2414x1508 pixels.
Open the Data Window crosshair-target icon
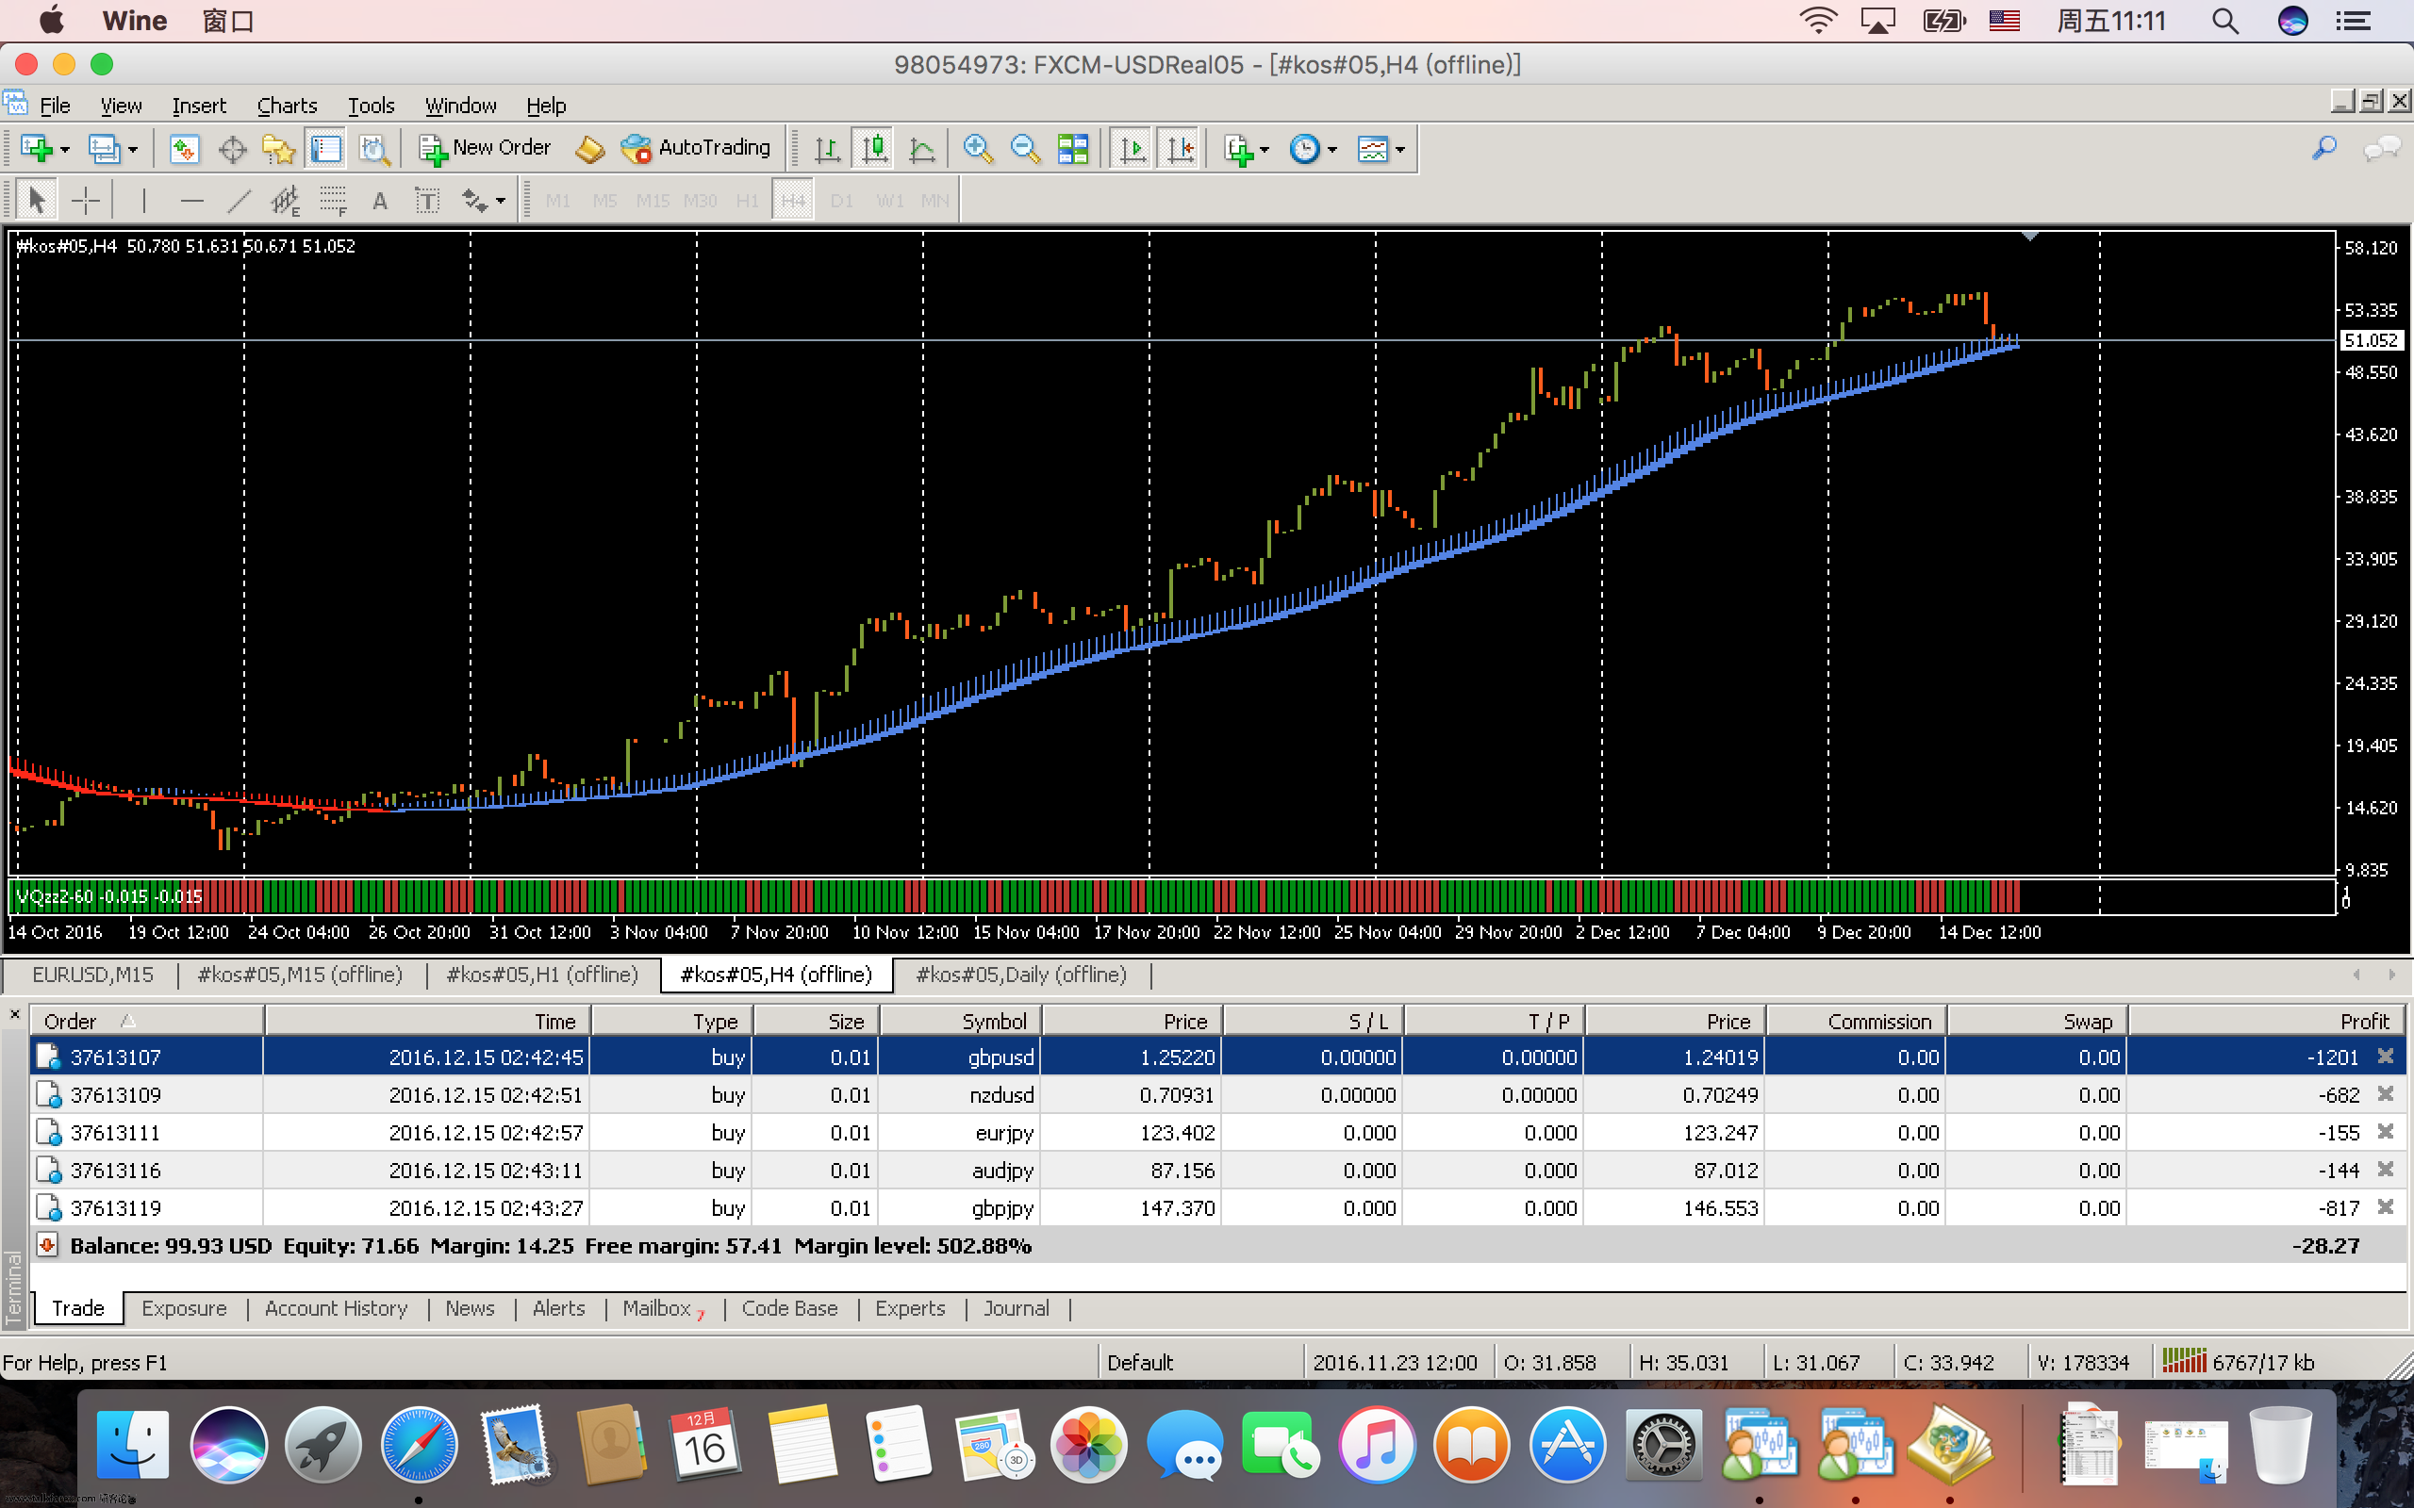point(232,150)
